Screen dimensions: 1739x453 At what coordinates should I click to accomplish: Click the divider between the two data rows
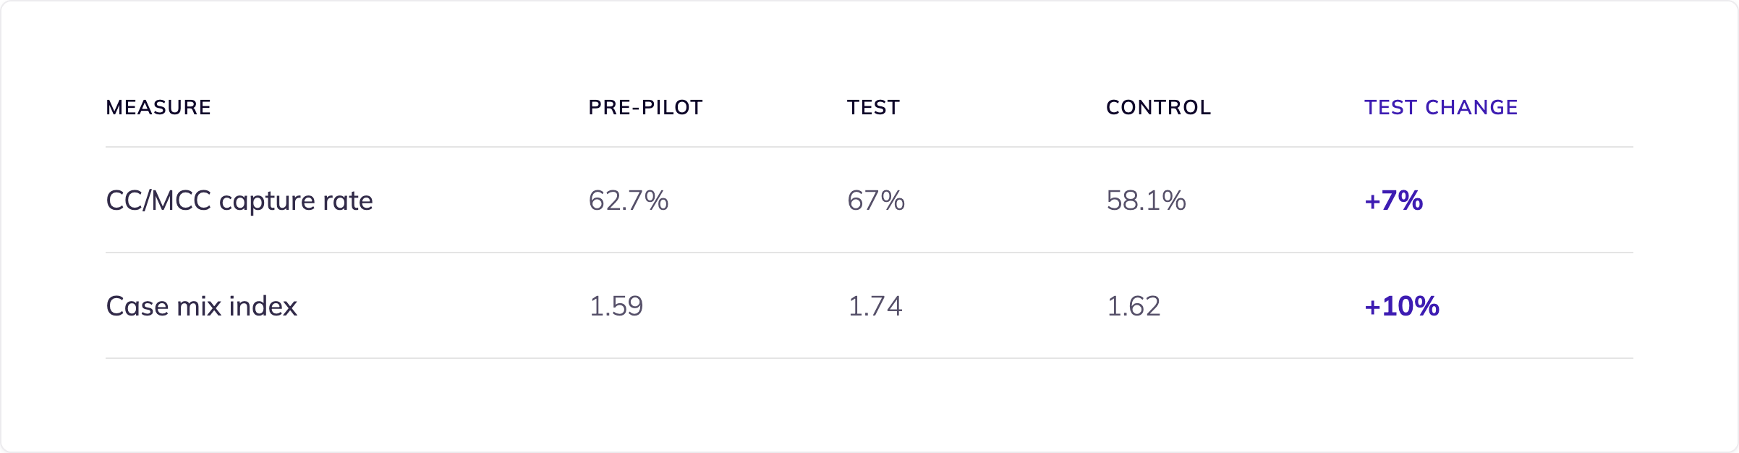(x=869, y=253)
